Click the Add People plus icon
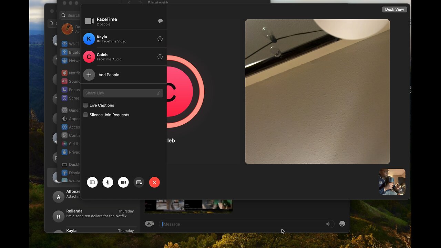The width and height of the screenshot is (441, 248). click(89, 75)
